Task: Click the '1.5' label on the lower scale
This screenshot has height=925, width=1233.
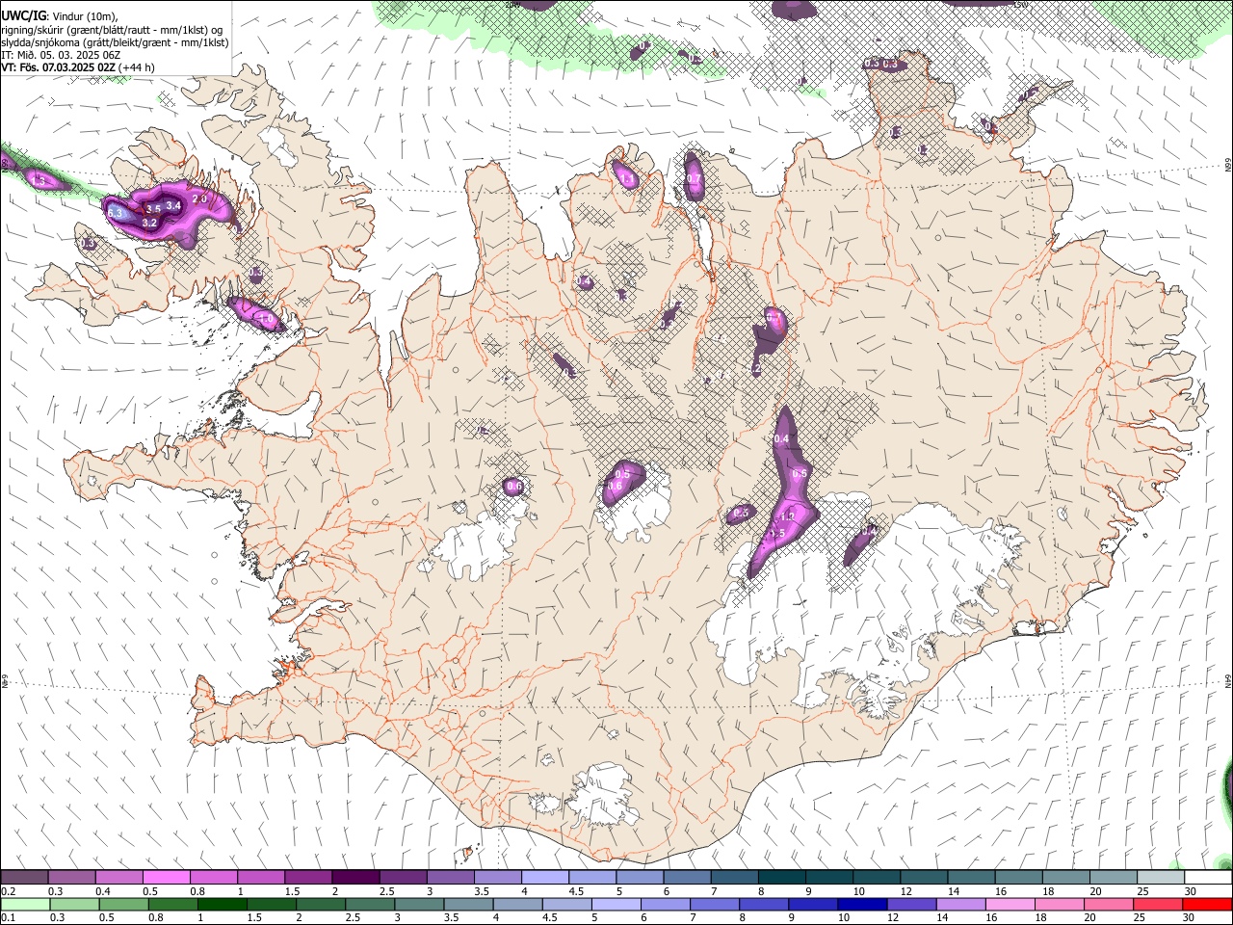Action: (x=254, y=917)
